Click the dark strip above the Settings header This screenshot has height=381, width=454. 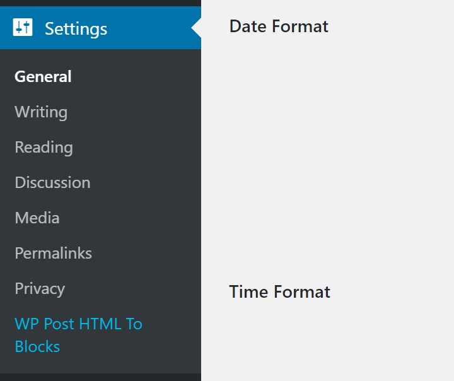point(101,3)
